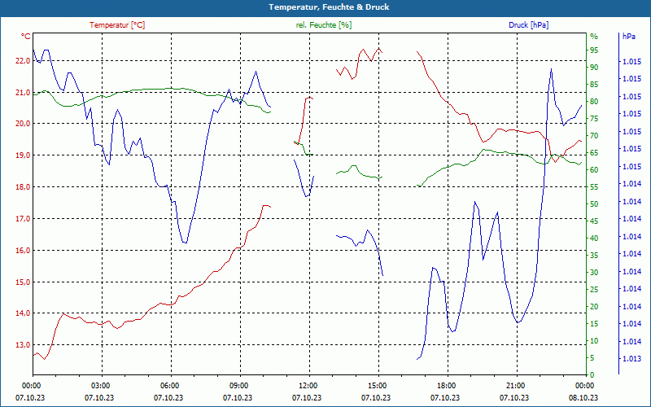Click the '°C' temperature axis unit label

[x=26, y=37]
